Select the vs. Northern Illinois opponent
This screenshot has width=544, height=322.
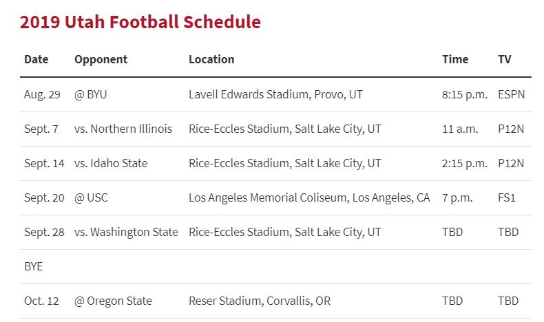click(123, 129)
